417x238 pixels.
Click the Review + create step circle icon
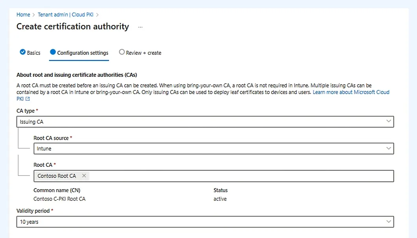(x=122, y=52)
